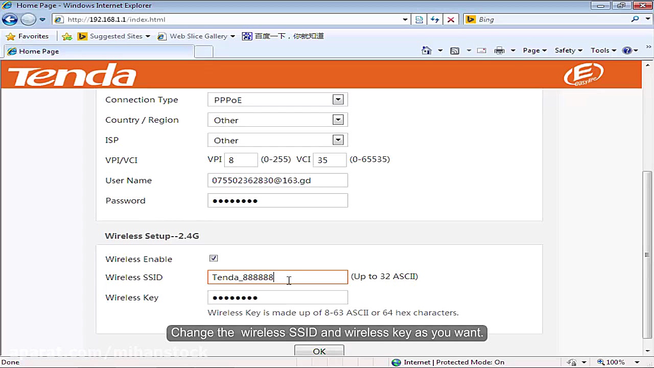Click the status bar privacy lock icon
The height and width of the screenshot is (368, 654).
[572, 362]
